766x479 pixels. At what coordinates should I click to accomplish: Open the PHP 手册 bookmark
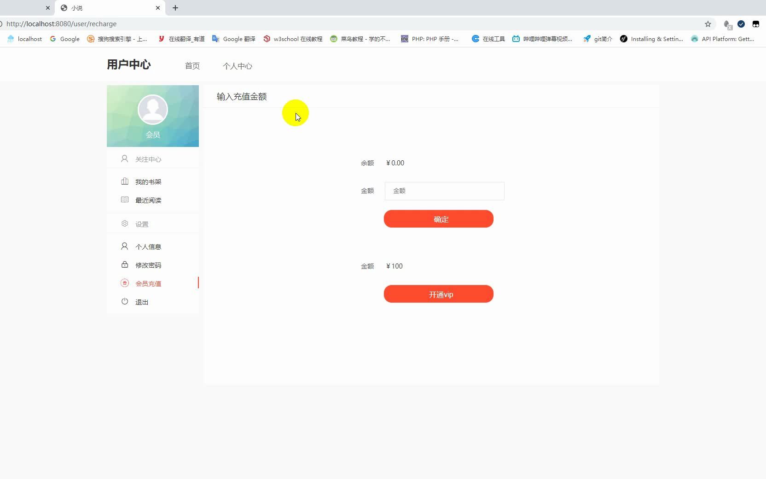click(429, 39)
